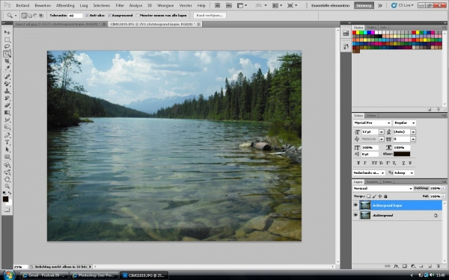Select the Dodge tool

click(7, 127)
